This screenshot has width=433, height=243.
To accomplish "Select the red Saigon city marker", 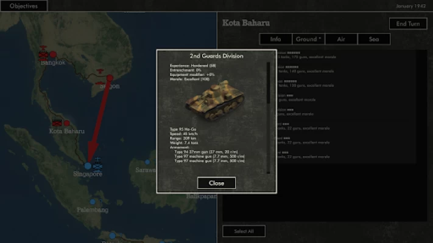I will [x=110, y=78].
